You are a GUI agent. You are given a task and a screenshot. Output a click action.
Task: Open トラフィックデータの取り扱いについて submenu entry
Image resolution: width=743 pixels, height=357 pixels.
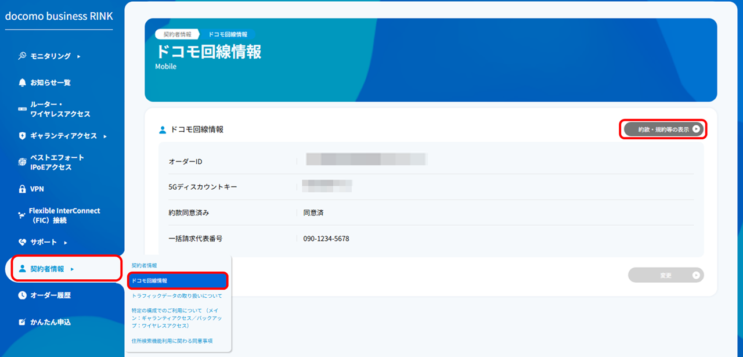pyautogui.click(x=176, y=296)
